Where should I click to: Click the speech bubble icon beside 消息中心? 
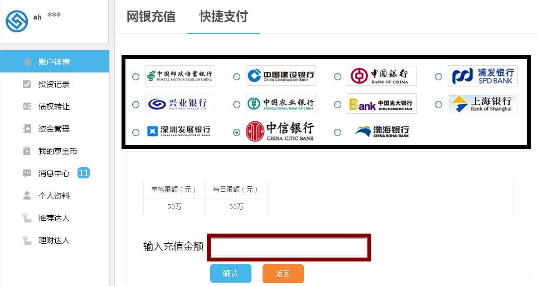coord(27,173)
